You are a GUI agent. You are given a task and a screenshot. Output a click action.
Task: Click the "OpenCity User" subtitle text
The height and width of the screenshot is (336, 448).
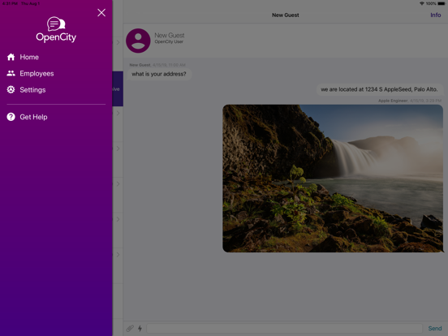(169, 41)
